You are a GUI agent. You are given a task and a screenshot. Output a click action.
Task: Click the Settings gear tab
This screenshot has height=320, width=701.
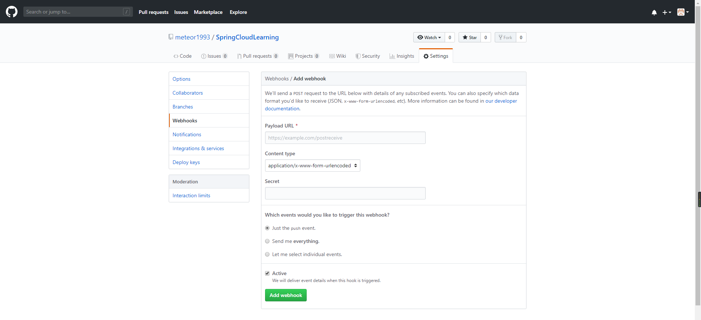click(436, 56)
